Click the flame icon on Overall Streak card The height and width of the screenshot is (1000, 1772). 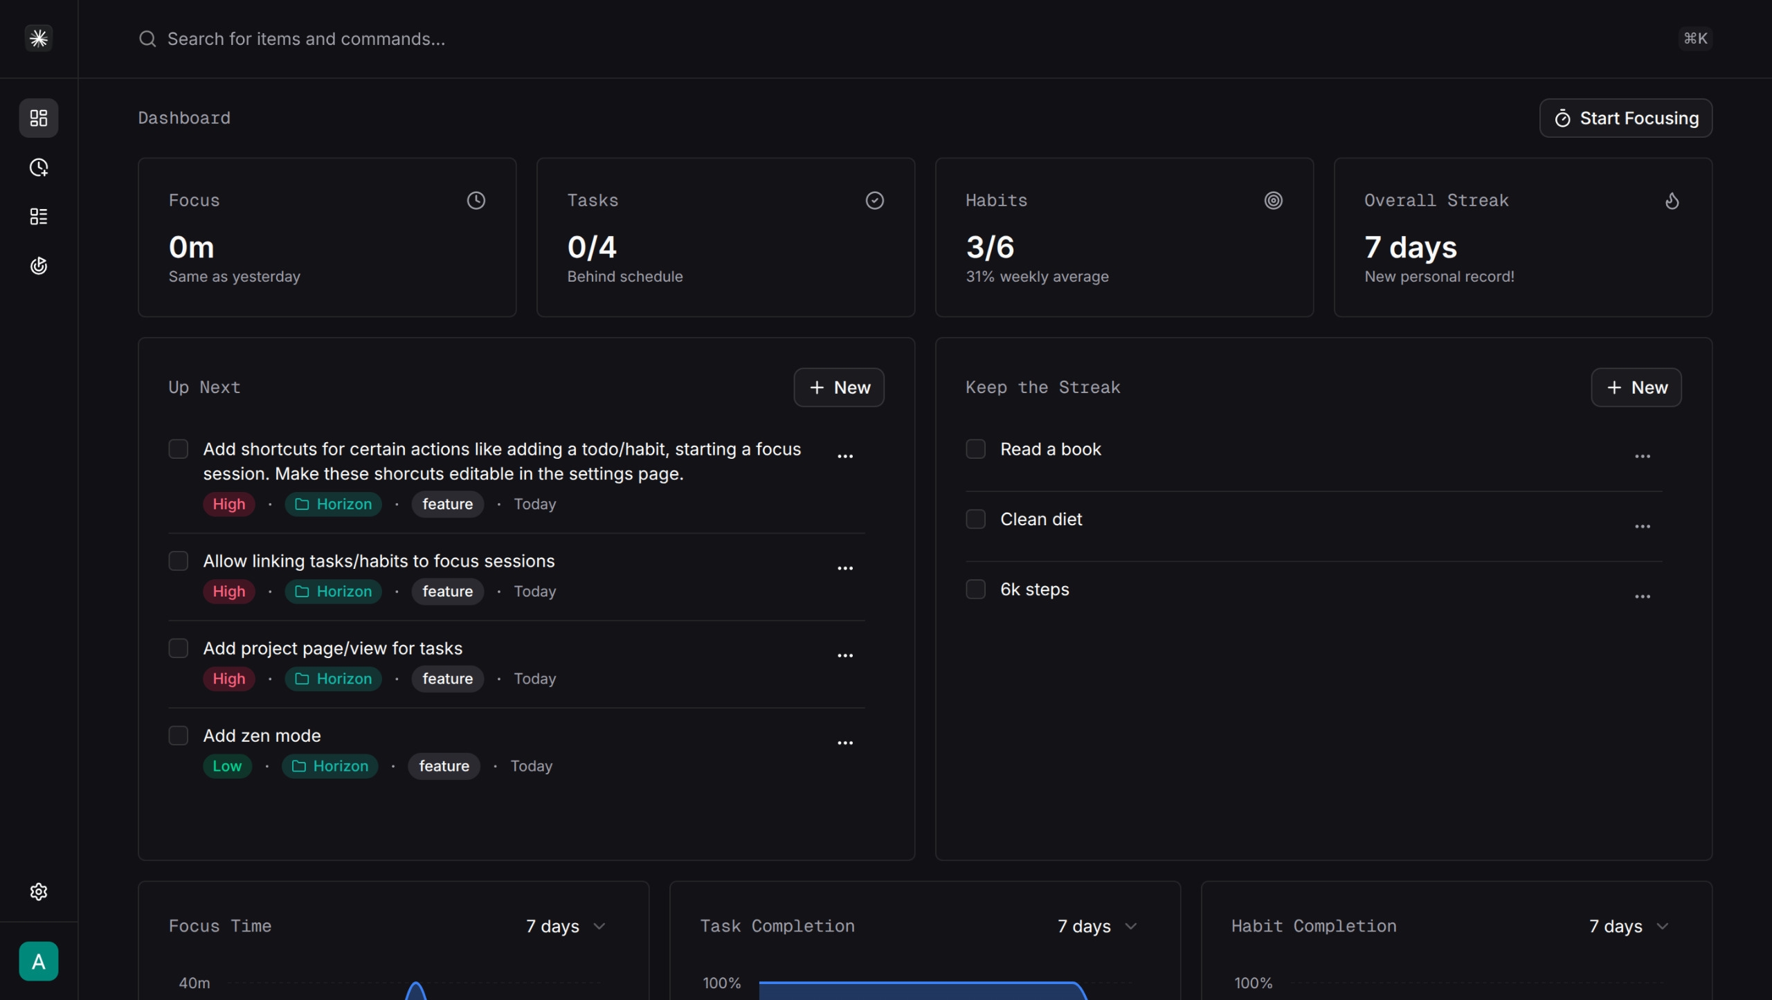click(x=1672, y=201)
